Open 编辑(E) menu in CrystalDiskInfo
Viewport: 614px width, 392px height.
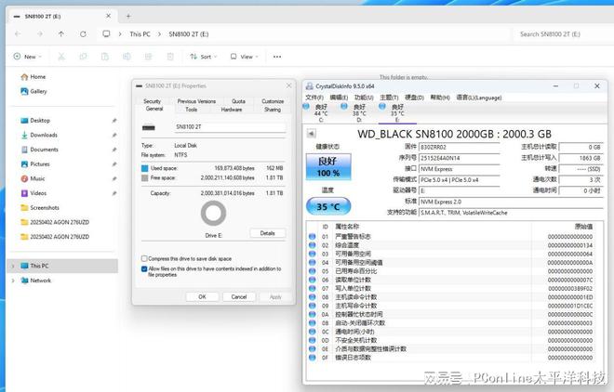point(339,98)
